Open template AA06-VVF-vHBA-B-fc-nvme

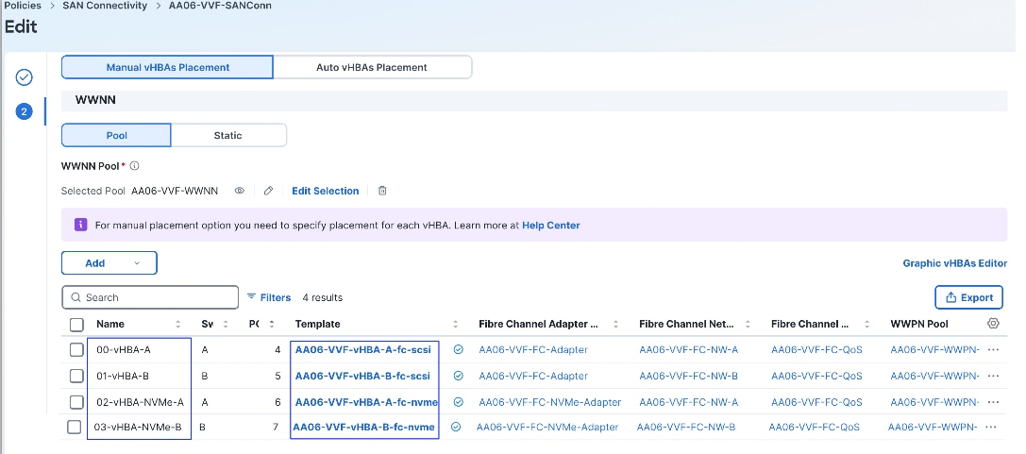click(x=363, y=428)
